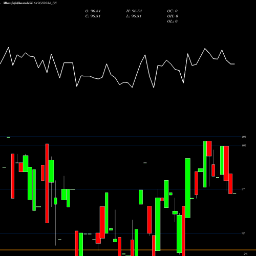Click the low price value L: 96.51
The height and width of the screenshot is (256, 256).
[x=134, y=16]
